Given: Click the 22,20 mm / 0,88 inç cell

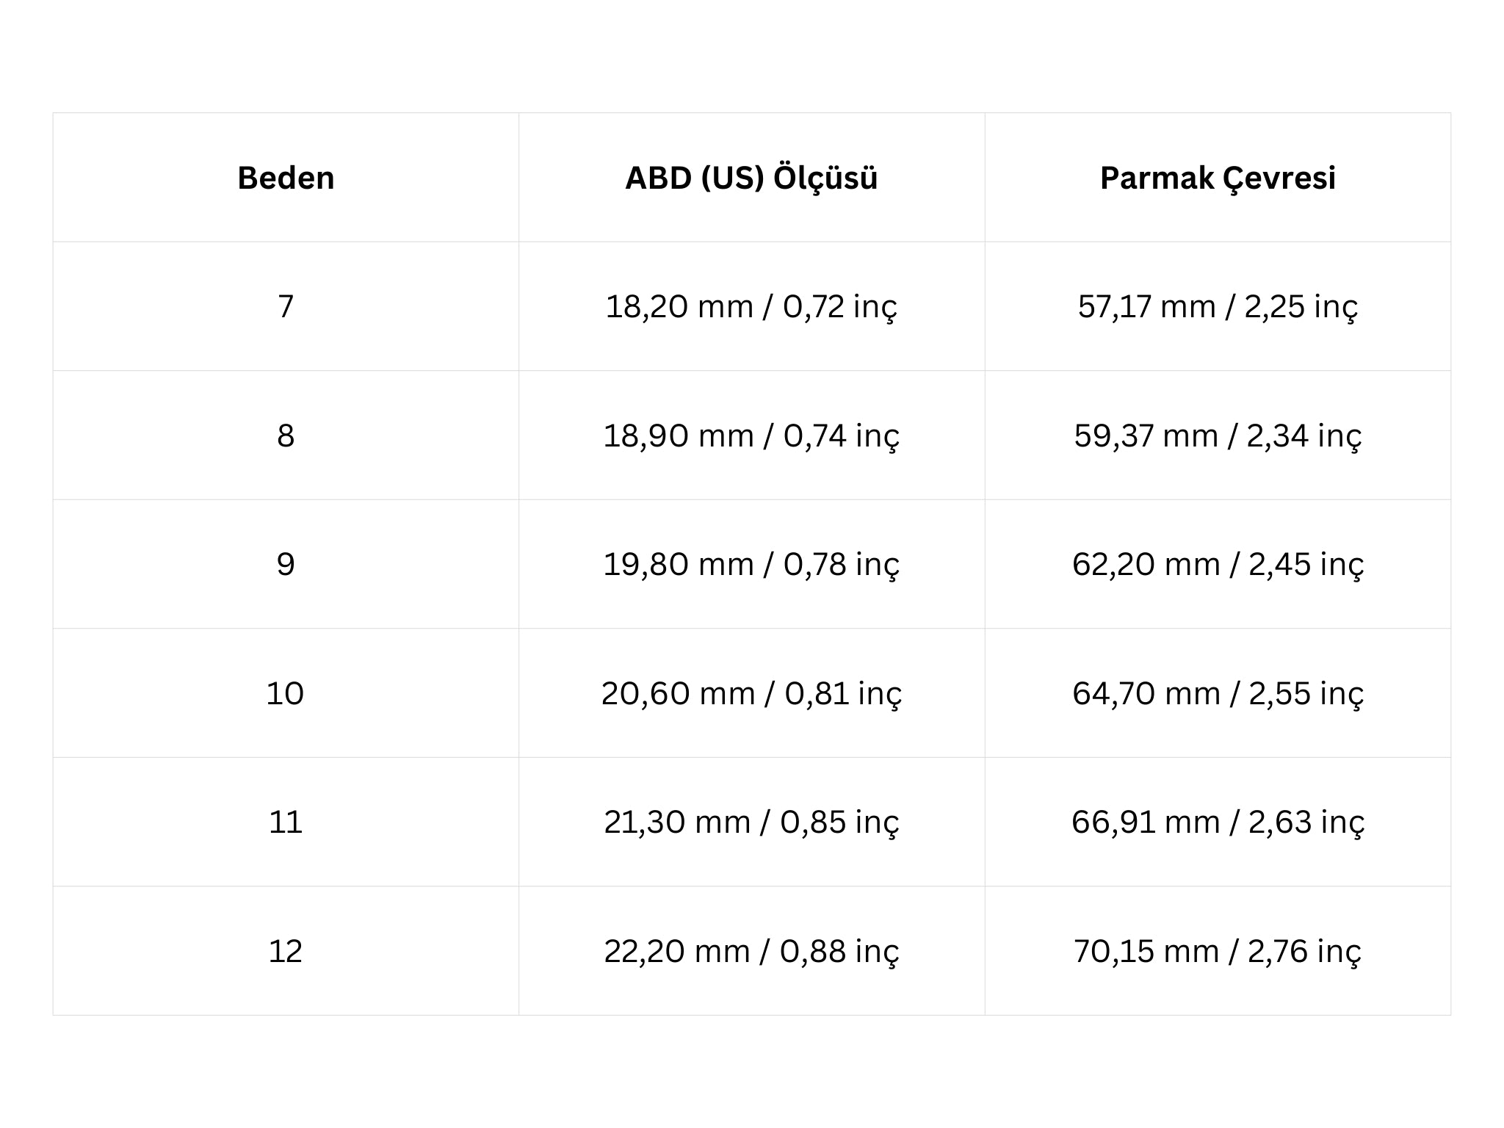Looking at the screenshot, I should (751, 952).
